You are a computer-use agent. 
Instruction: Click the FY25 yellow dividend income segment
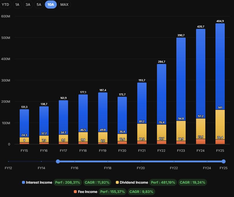click(x=220, y=124)
